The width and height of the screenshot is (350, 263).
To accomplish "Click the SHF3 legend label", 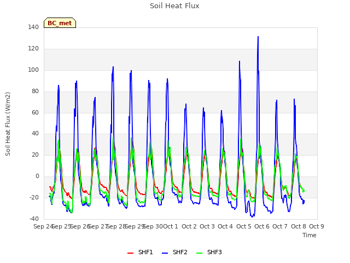I will [x=214, y=252].
